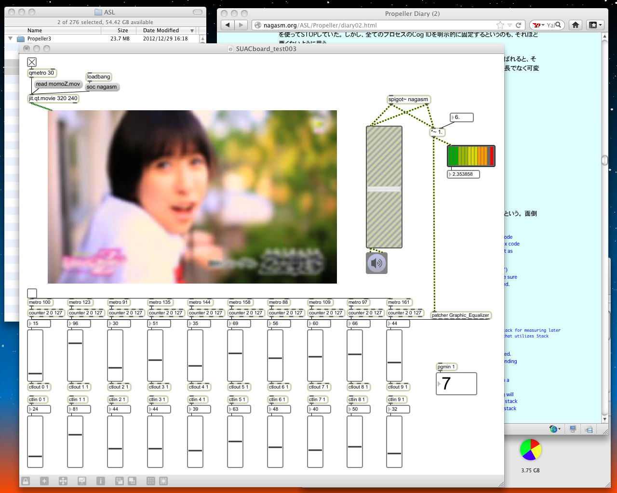Toggle the empty checkbox above metro 100
The height and width of the screenshot is (493, 617).
point(32,293)
